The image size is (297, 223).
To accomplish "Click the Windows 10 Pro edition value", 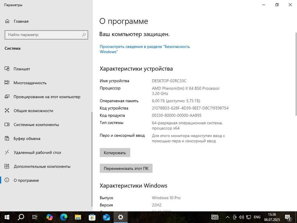I will point(166,198).
